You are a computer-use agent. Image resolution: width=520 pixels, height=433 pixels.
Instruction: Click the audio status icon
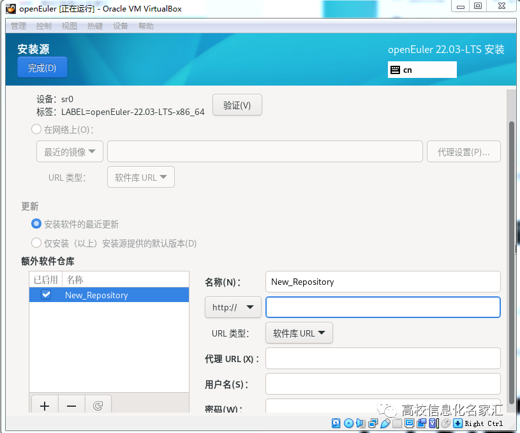pyautogui.click(x=360, y=423)
